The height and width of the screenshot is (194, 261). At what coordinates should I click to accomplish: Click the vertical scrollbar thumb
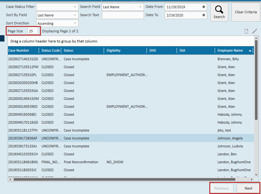tap(256, 80)
